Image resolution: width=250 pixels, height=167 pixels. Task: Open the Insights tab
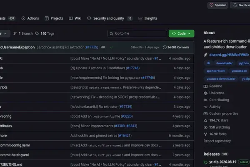pos(147,18)
